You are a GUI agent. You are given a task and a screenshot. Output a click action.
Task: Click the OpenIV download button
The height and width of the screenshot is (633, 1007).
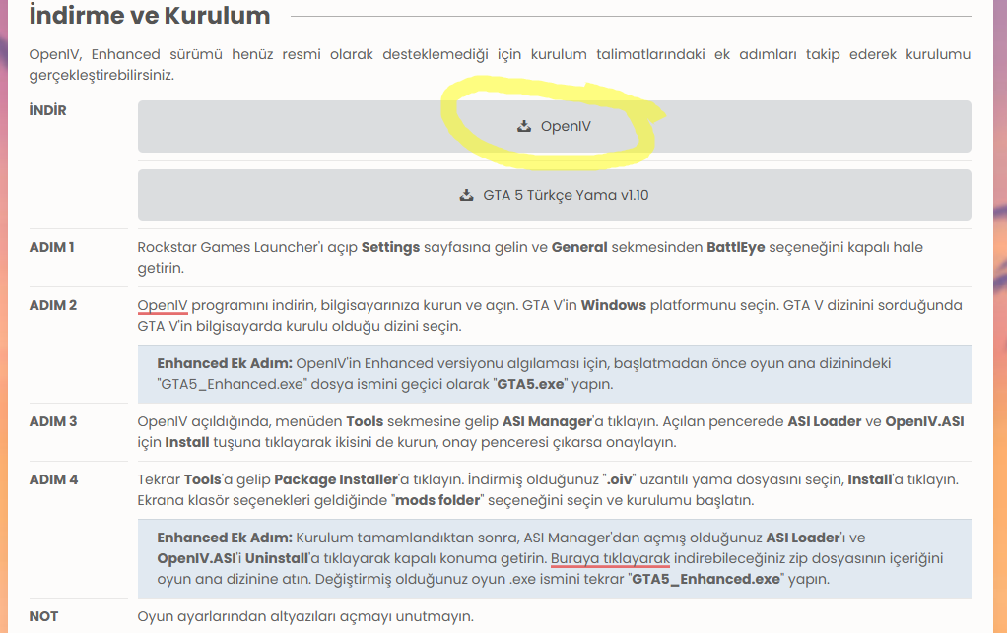pyautogui.click(x=554, y=126)
